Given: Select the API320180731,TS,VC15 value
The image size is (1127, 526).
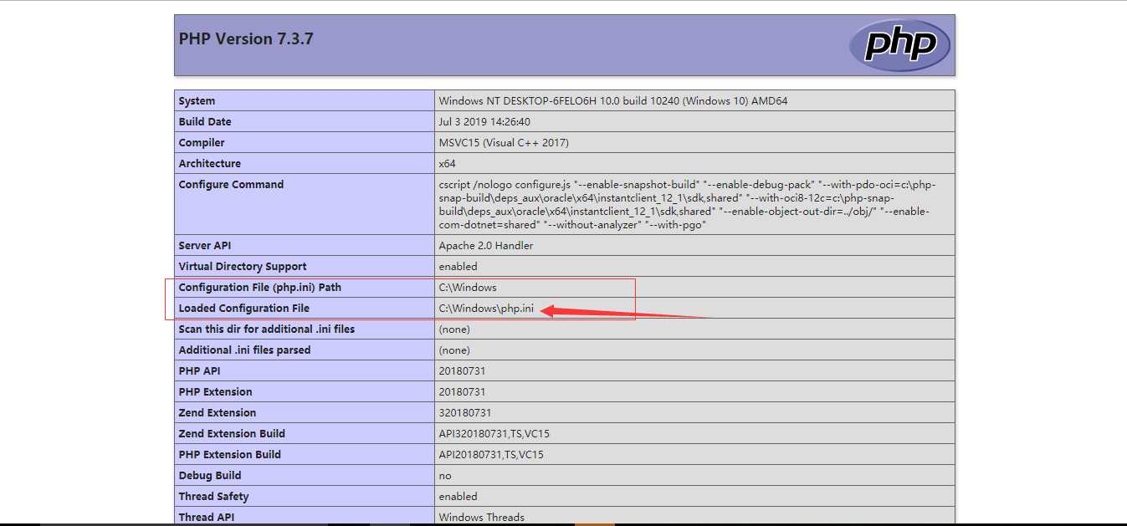Looking at the screenshot, I should coord(494,434).
